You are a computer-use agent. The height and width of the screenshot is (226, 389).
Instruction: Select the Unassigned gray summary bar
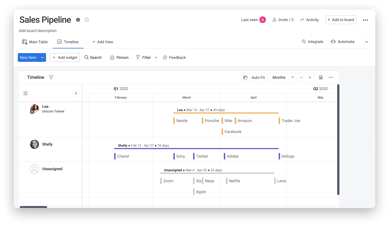pos(217,173)
